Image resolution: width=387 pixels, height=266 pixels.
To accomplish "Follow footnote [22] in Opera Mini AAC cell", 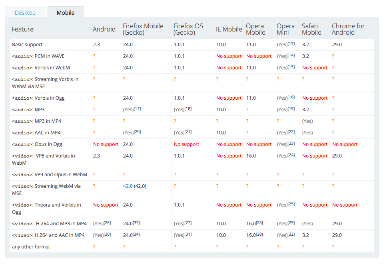I will click(x=291, y=132).
